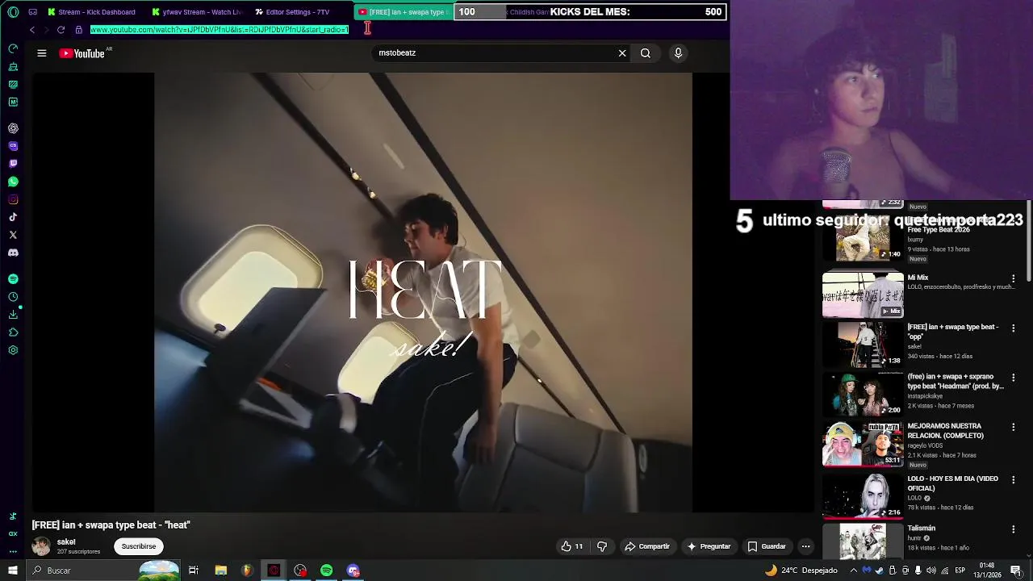Open File Explorer from the taskbar
Viewport: 1033px width, 581px height.
pos(220,571)
